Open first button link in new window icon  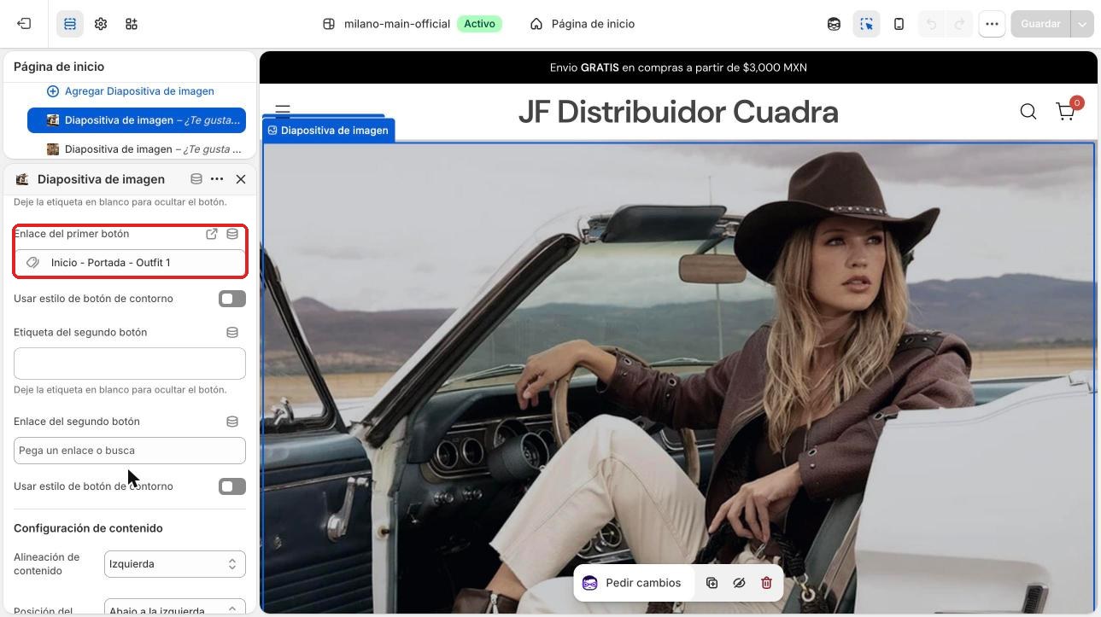point(212,234)
